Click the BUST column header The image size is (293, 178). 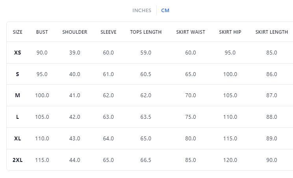42,32
